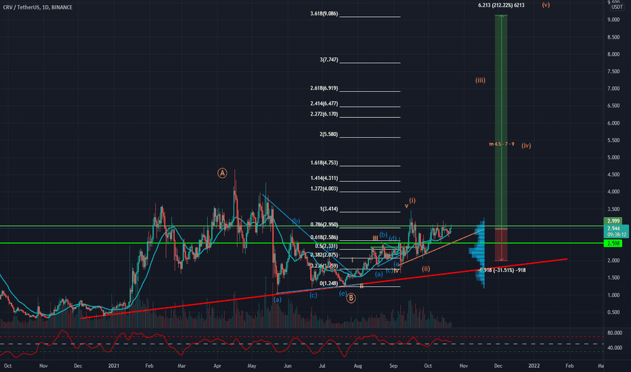Select the red stop zone of long position
Viewport: 631px width, 372px height.
pyautogui.click(x=501, y=245)
